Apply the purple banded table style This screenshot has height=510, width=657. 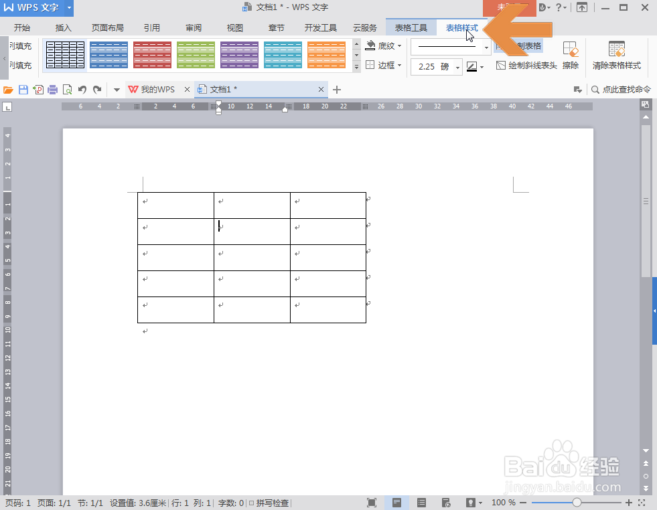coord(239,55)
